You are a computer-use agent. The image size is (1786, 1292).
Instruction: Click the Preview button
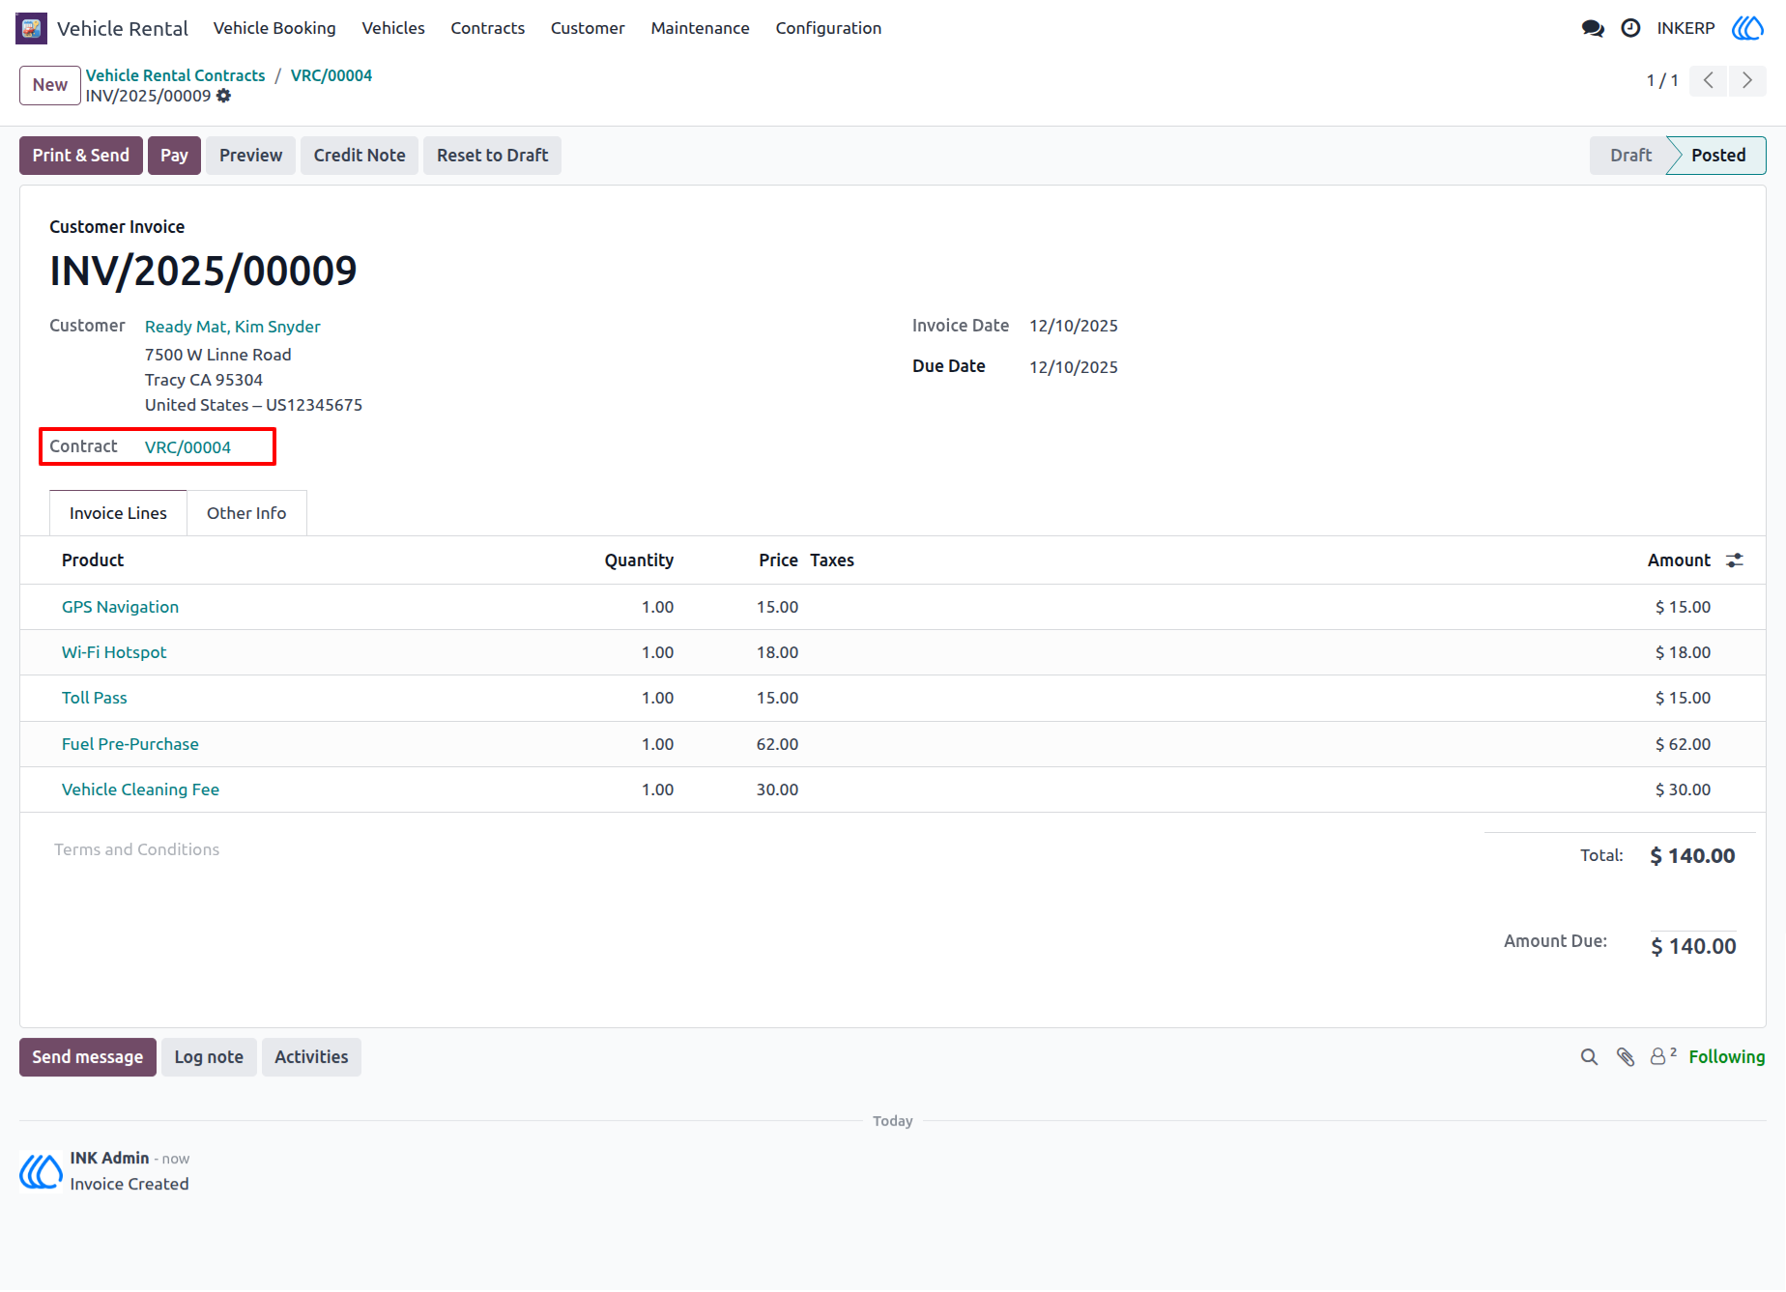[x=250, y=156]
